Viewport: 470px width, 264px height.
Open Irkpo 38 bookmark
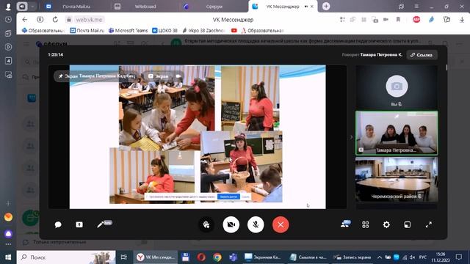pyautogui.click(x=203, y=31)
